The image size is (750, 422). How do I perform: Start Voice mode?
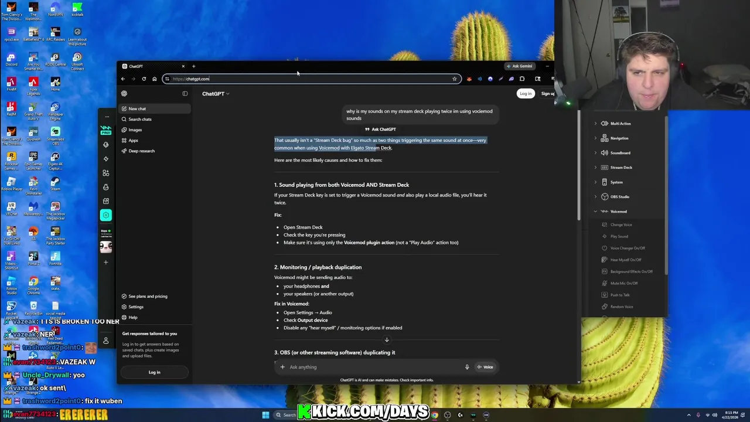(485, 367)
